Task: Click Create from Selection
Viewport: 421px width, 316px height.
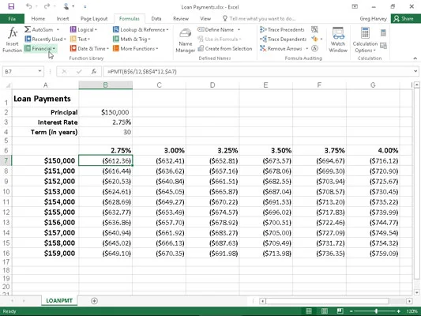Action: (225, 49)
